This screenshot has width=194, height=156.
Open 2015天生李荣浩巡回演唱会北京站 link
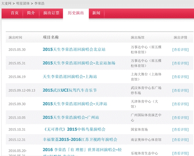[74, 49]
